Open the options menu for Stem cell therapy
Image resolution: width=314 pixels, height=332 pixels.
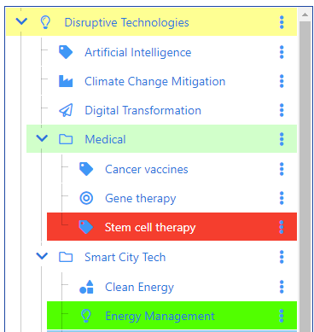point(282,227)
